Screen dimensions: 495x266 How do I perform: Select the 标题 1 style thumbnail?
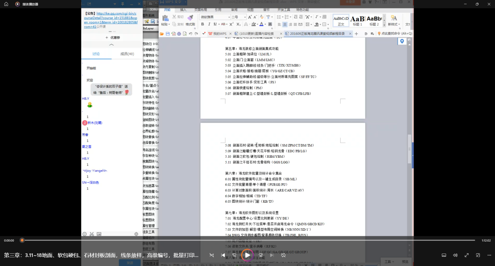pyautogui.click(x=357, y=20)
